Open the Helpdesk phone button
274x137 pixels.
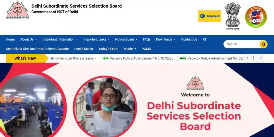point(209,16)
